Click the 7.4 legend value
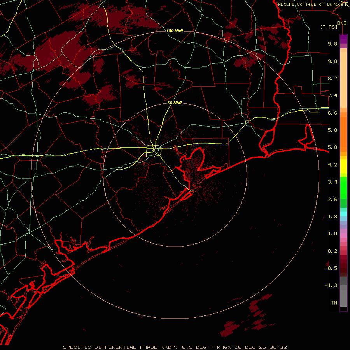The height and width of the screenshot is (350, 350). (x=332, y=96)
